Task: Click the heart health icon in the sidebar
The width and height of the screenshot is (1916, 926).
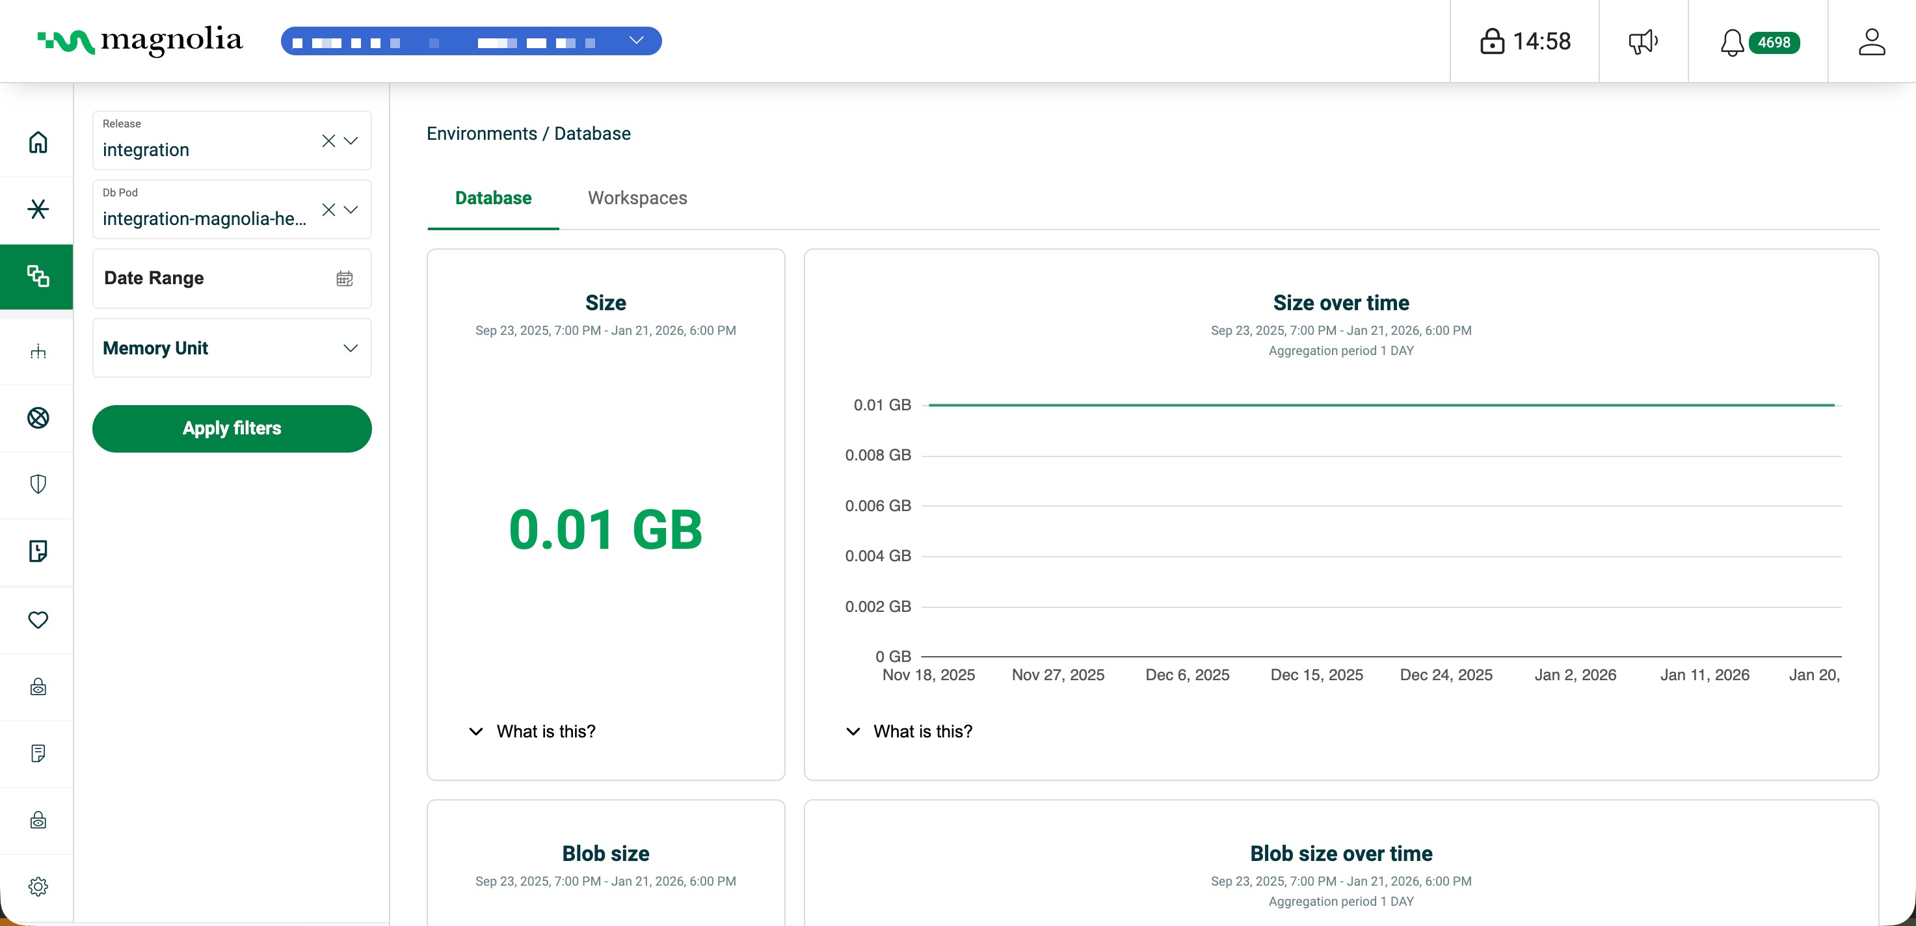Action: pyautogui.click(x=37, y=619)
